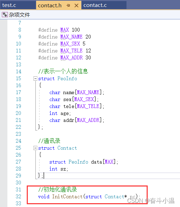Click the sz variable on line 28
180x207 pixels.
63,169
